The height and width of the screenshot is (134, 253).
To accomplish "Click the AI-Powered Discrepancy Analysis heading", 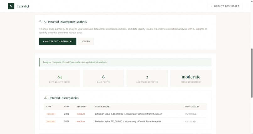I will click(65, 22).
